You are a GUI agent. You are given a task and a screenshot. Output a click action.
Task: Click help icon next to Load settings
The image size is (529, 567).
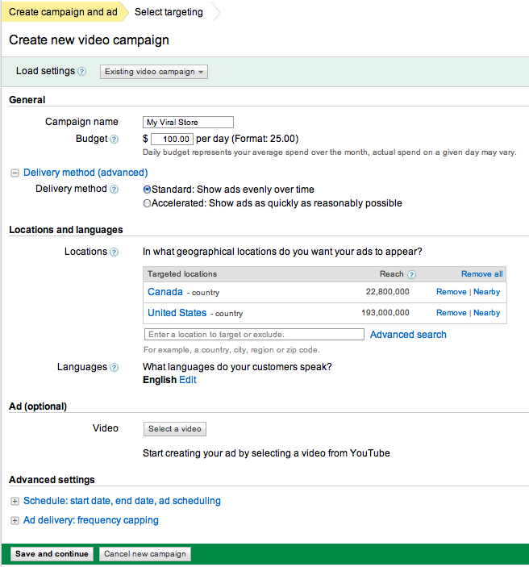82,72
